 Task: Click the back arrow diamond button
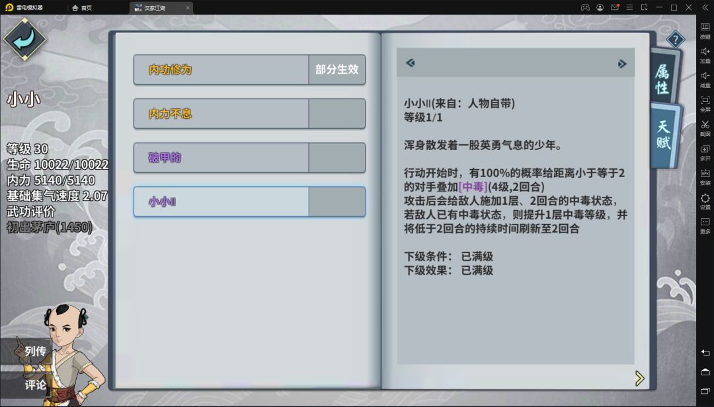[x=24, y=39]
